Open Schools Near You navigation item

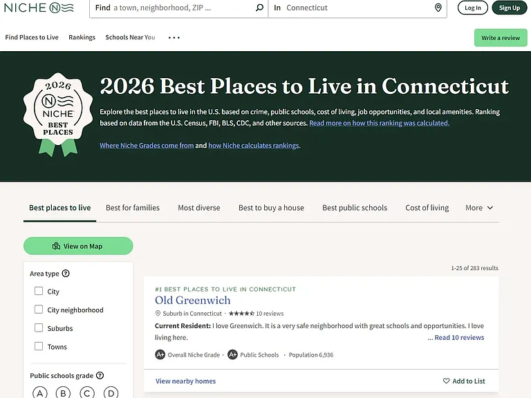coord(131,37)
